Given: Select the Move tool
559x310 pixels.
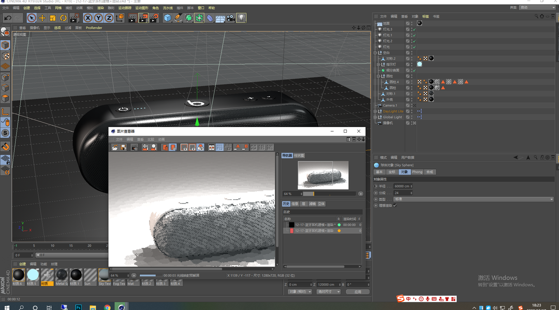Looking at the screenshot, I should pos(42,18).
